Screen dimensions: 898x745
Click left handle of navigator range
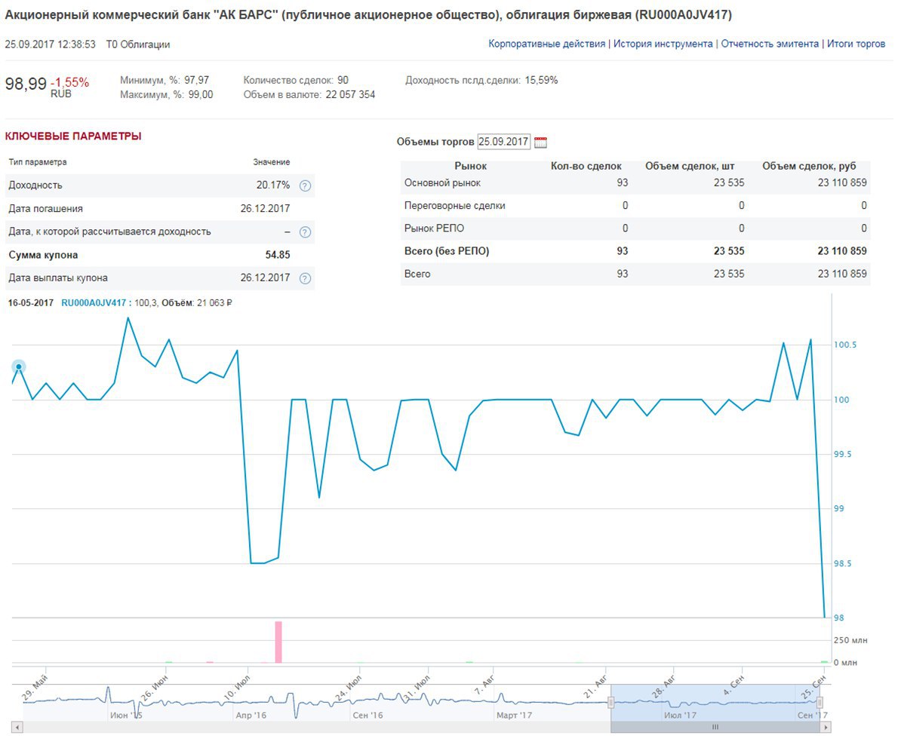[x=611, y=702]
